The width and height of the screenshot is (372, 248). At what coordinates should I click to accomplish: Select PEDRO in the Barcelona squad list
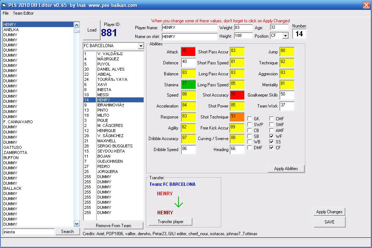[114, 166]
